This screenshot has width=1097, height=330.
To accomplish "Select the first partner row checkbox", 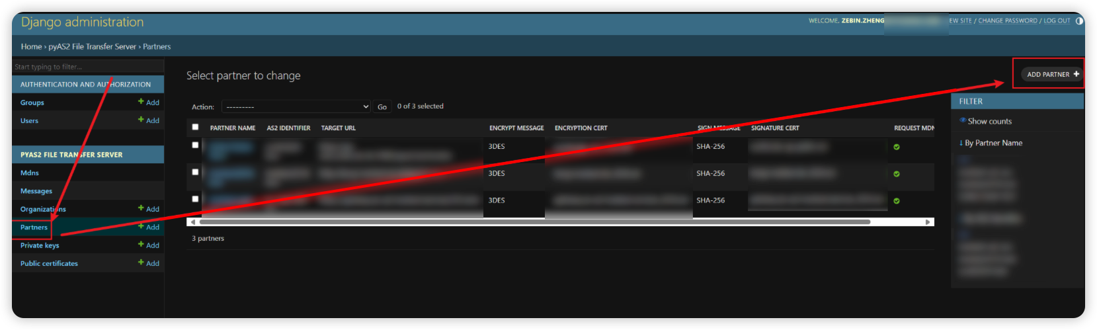I will tap(195, 145).
